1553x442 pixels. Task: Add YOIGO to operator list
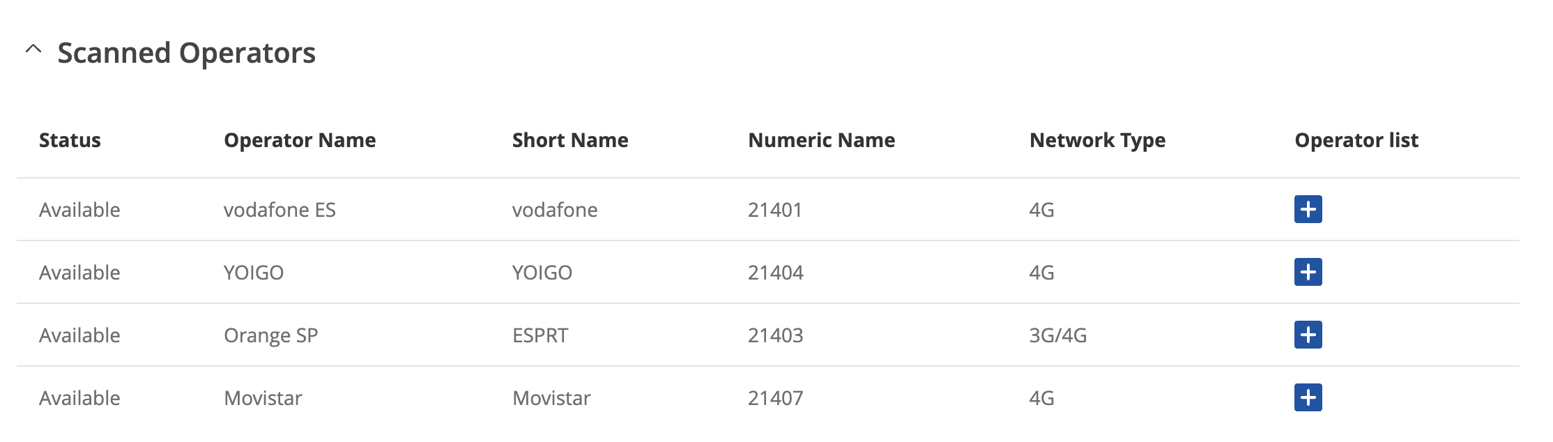pyautogui.click(x=1308, y=272)
